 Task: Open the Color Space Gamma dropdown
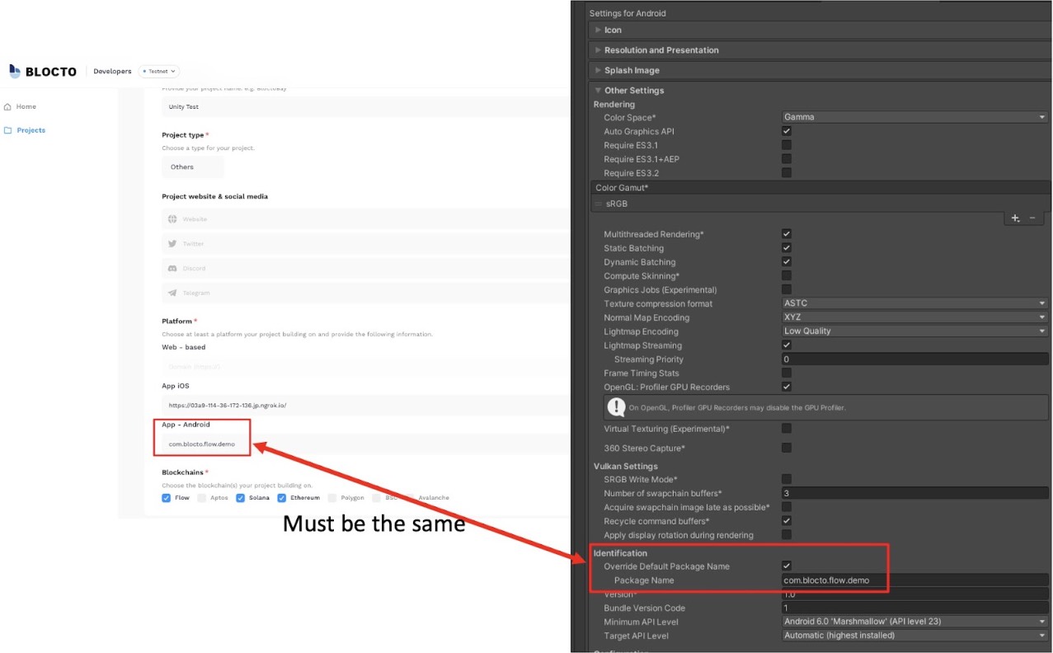tap(914, 117)
